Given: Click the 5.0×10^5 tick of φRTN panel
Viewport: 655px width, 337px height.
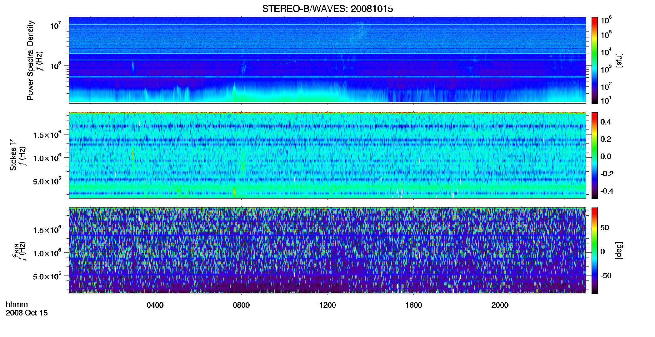Looking at the screenshot, I should [47, 276].
